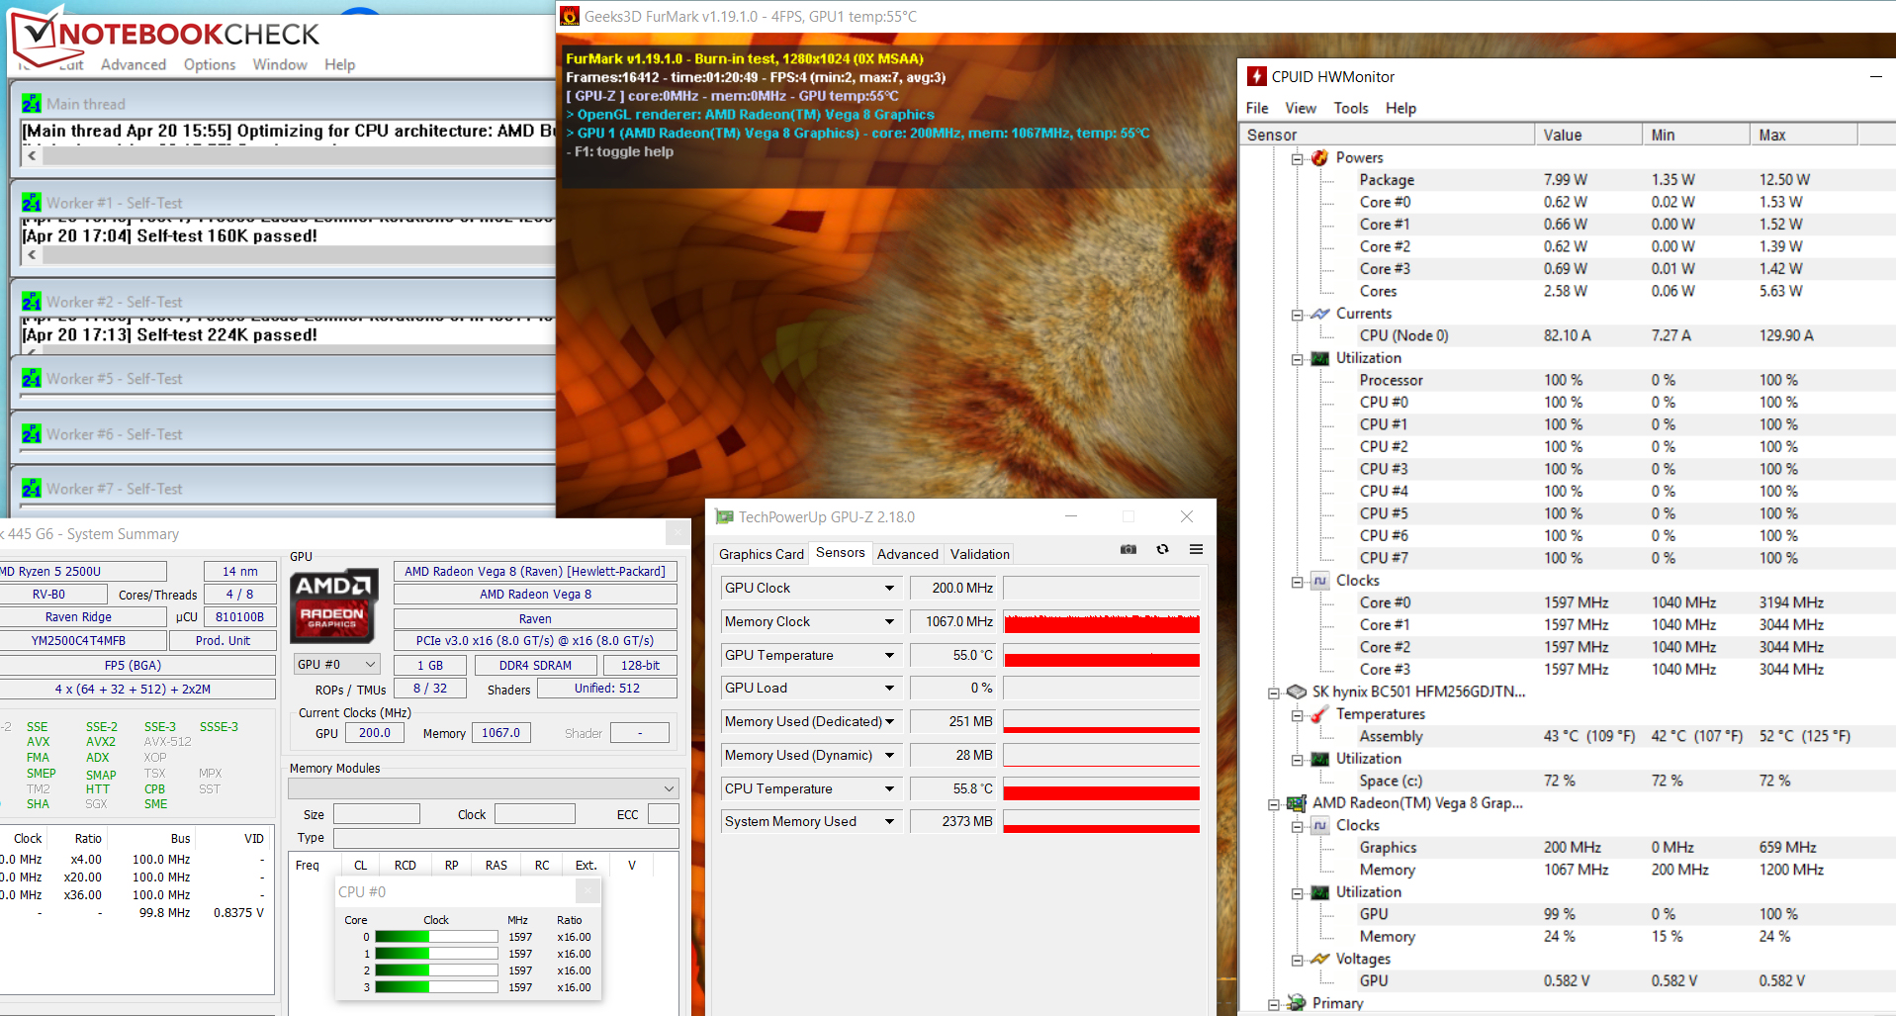Viewport: 1896px width, 1016px height.
Task: Click the Primary battery icon
Action: tap(1297, 1003)
